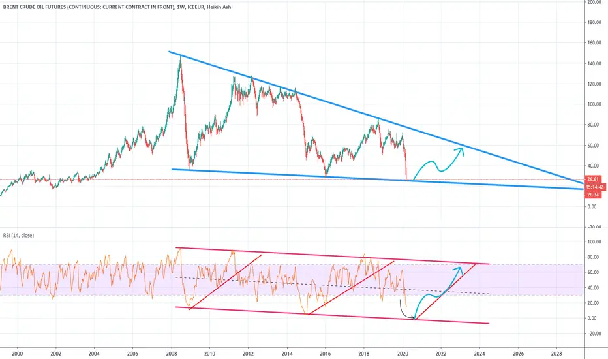Click the 2006 year label on time axis
Screen dimensions: 608x359
click(x=132, y=354)
